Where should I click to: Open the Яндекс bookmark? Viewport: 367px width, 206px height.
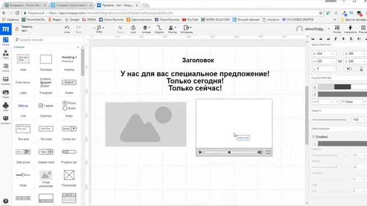tap(55, 19)
